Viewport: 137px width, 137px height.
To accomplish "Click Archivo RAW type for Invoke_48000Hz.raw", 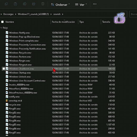I will 86,85.
